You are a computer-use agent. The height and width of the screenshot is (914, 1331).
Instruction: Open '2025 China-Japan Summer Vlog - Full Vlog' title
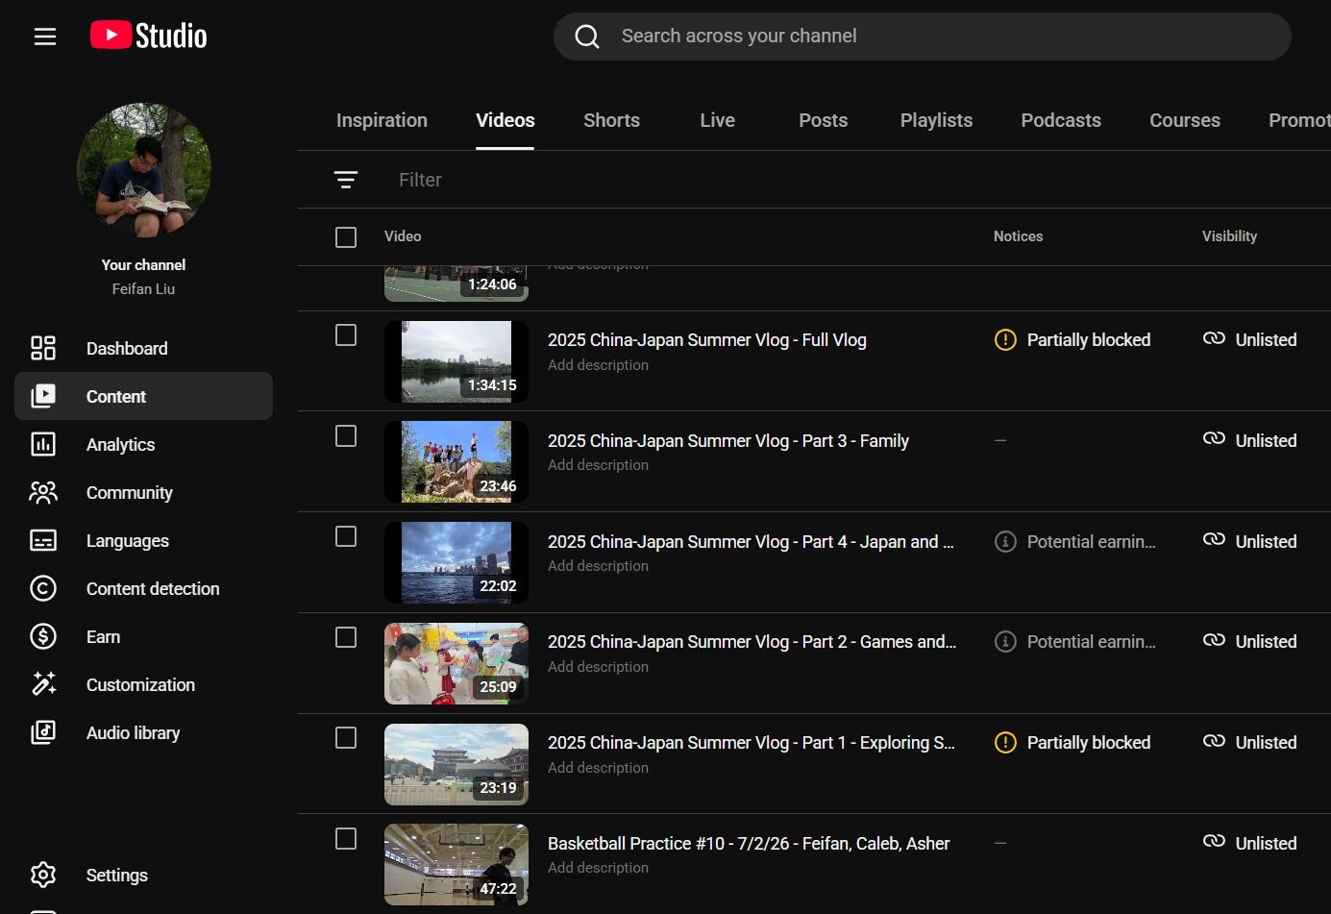coord(707,340)
